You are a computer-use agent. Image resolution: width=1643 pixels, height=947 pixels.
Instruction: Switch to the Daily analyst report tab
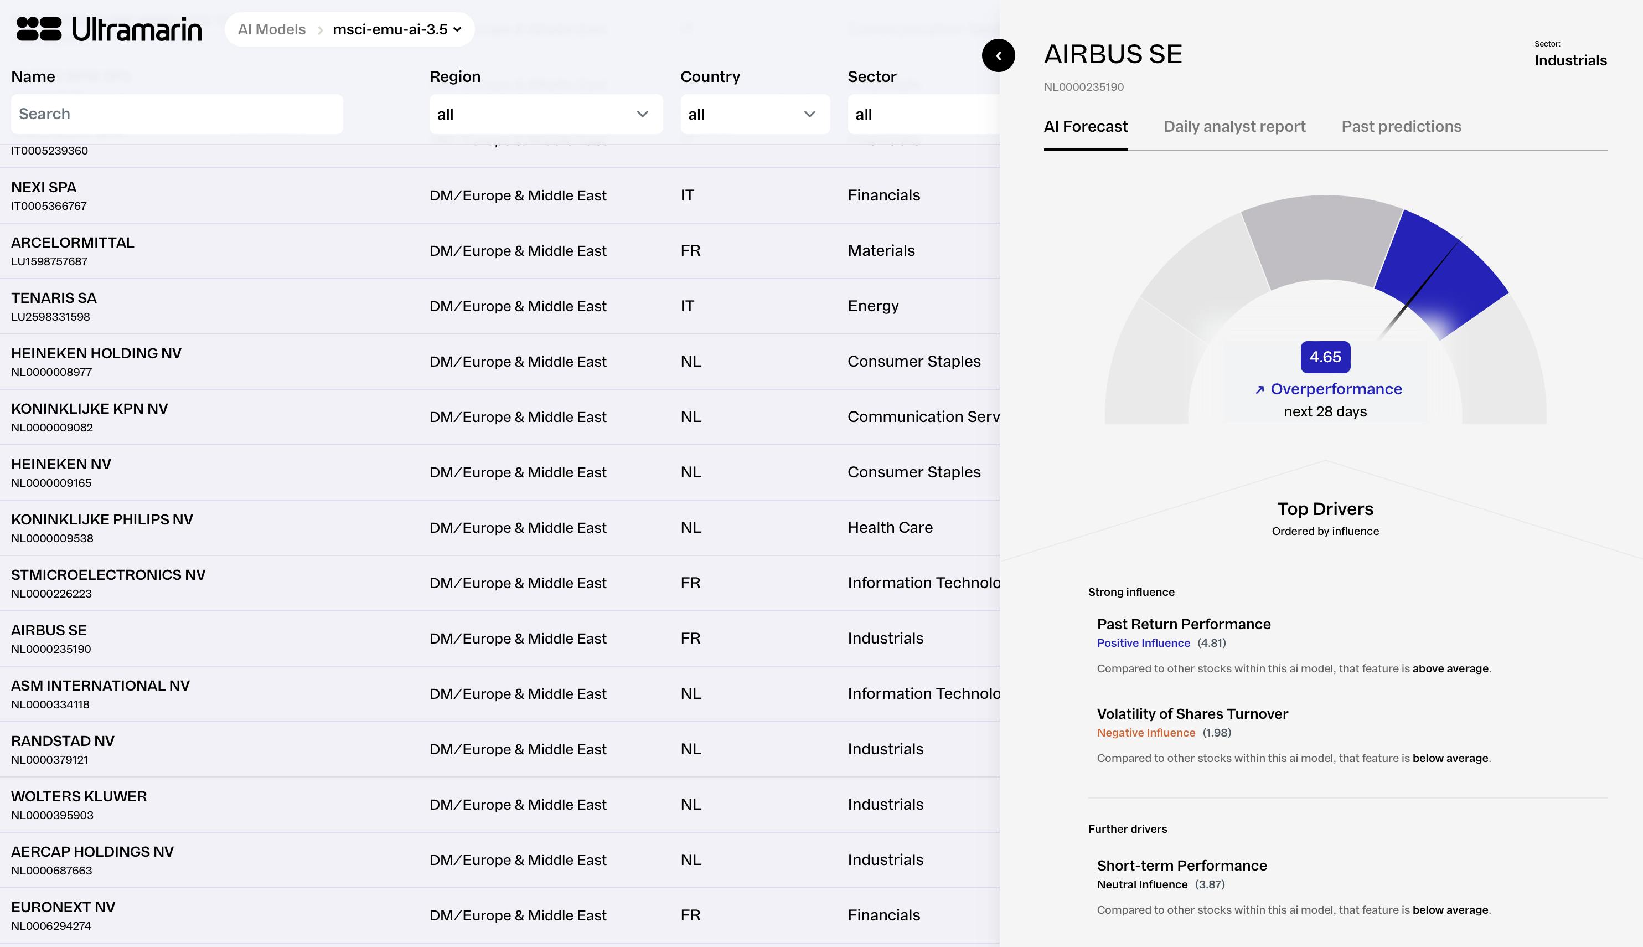1234,127
